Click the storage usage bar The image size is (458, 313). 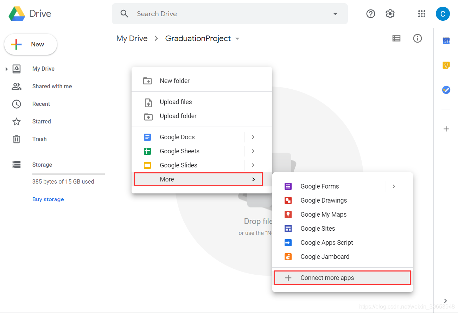click(x=69, y=174)
